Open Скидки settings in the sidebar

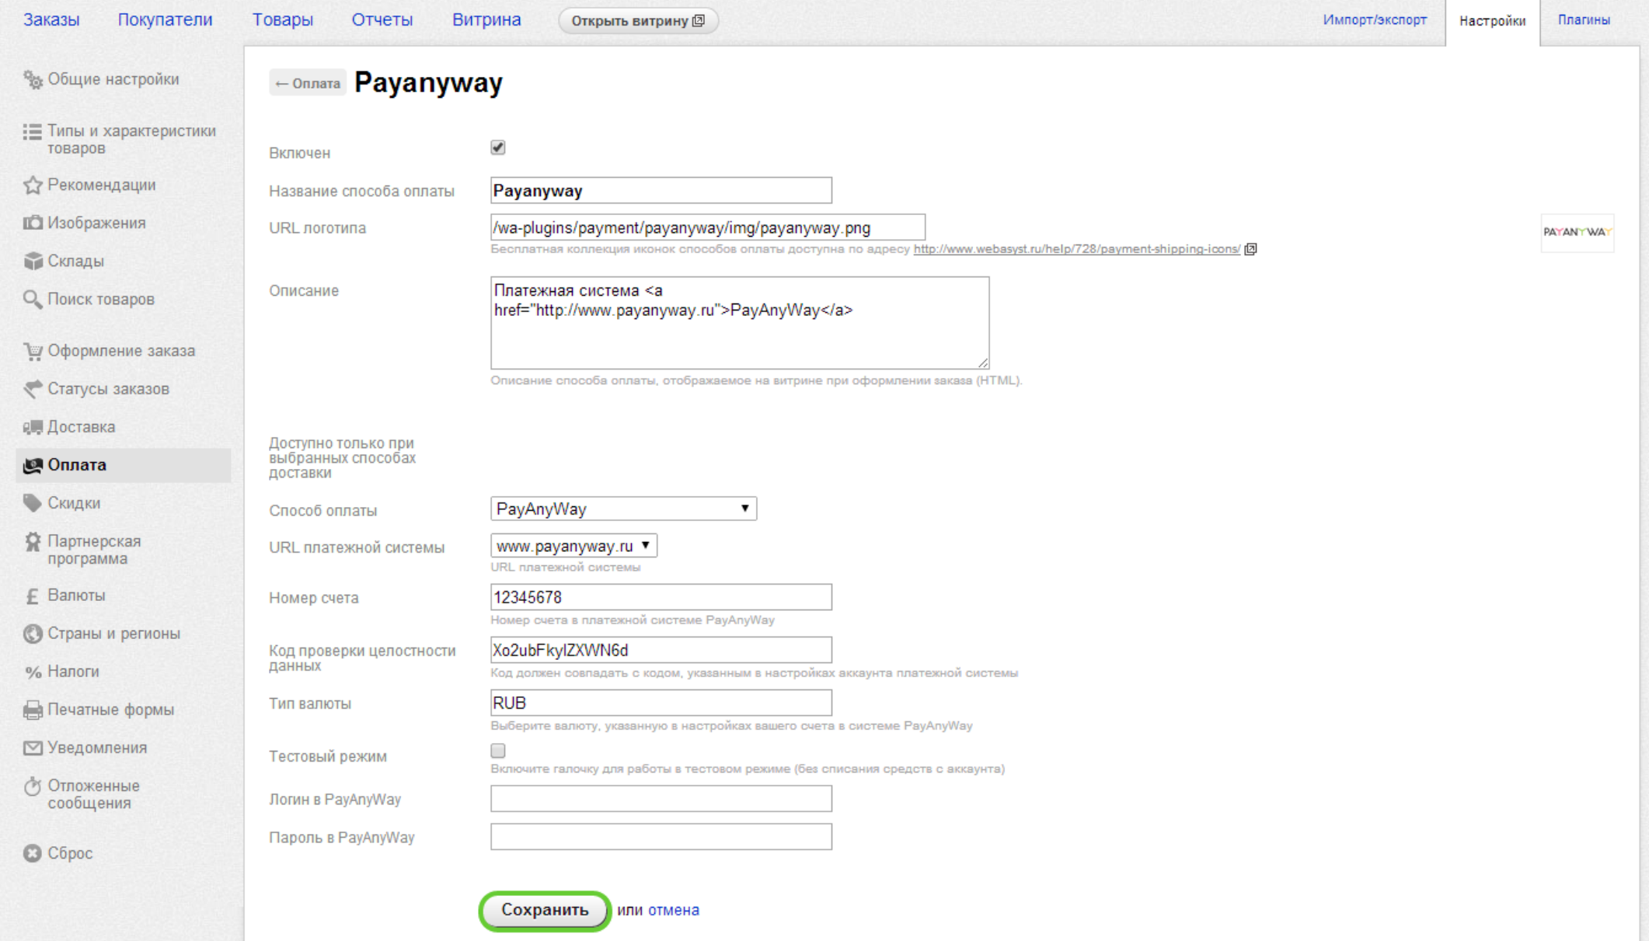74,503
